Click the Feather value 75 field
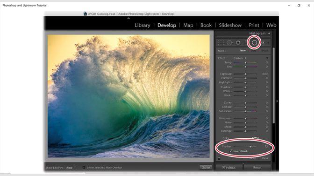The image size is (314, 176). click(x=266, y=147)
